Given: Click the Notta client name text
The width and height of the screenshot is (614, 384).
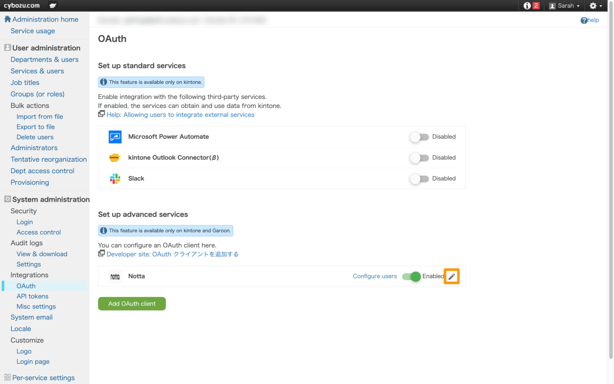Looking at the screenshot, I should (137, 276).
